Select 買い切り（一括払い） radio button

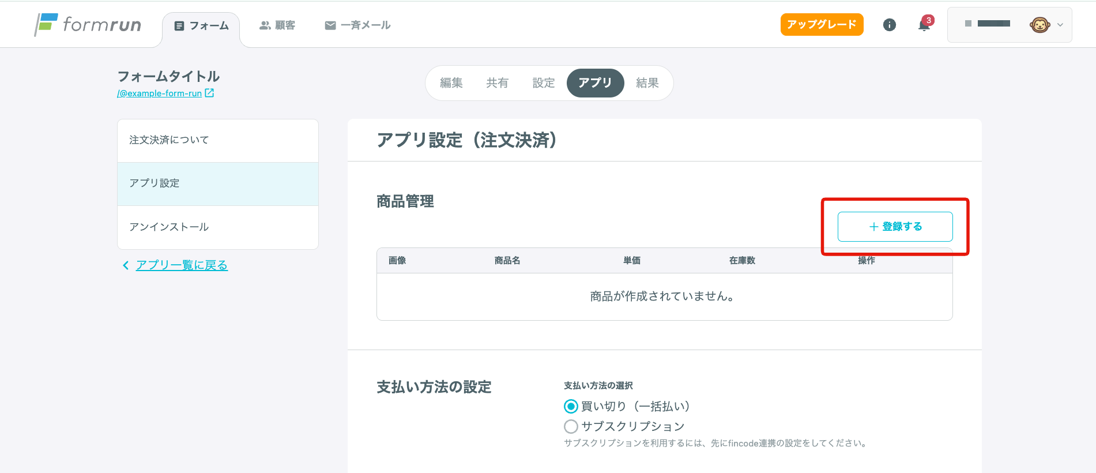(x=571, y=407)
